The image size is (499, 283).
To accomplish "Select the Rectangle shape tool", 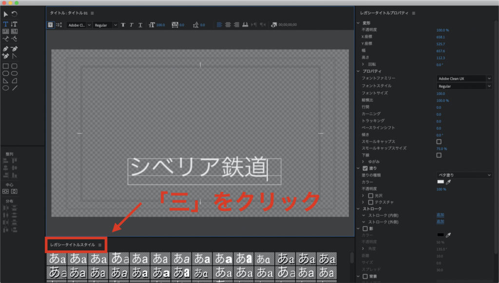I will pos(6,66).
